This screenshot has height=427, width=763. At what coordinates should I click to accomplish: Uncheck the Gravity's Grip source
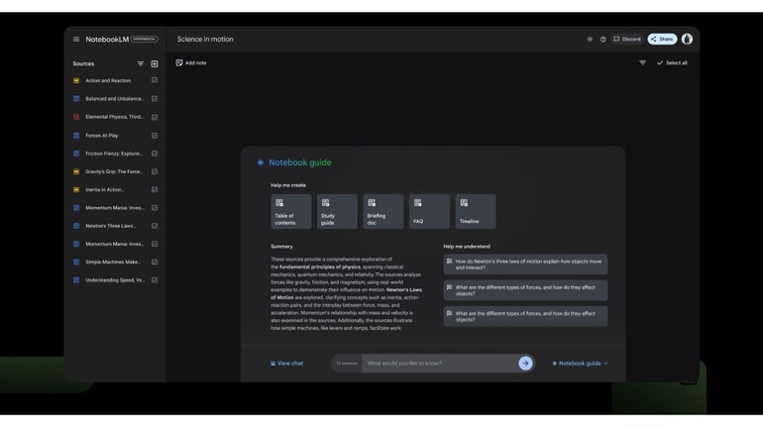(155, 171)
